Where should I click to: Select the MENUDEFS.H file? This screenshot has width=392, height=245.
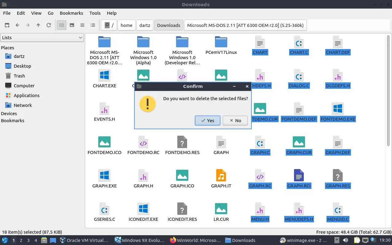pyautogui.click(x=299, y=212)
